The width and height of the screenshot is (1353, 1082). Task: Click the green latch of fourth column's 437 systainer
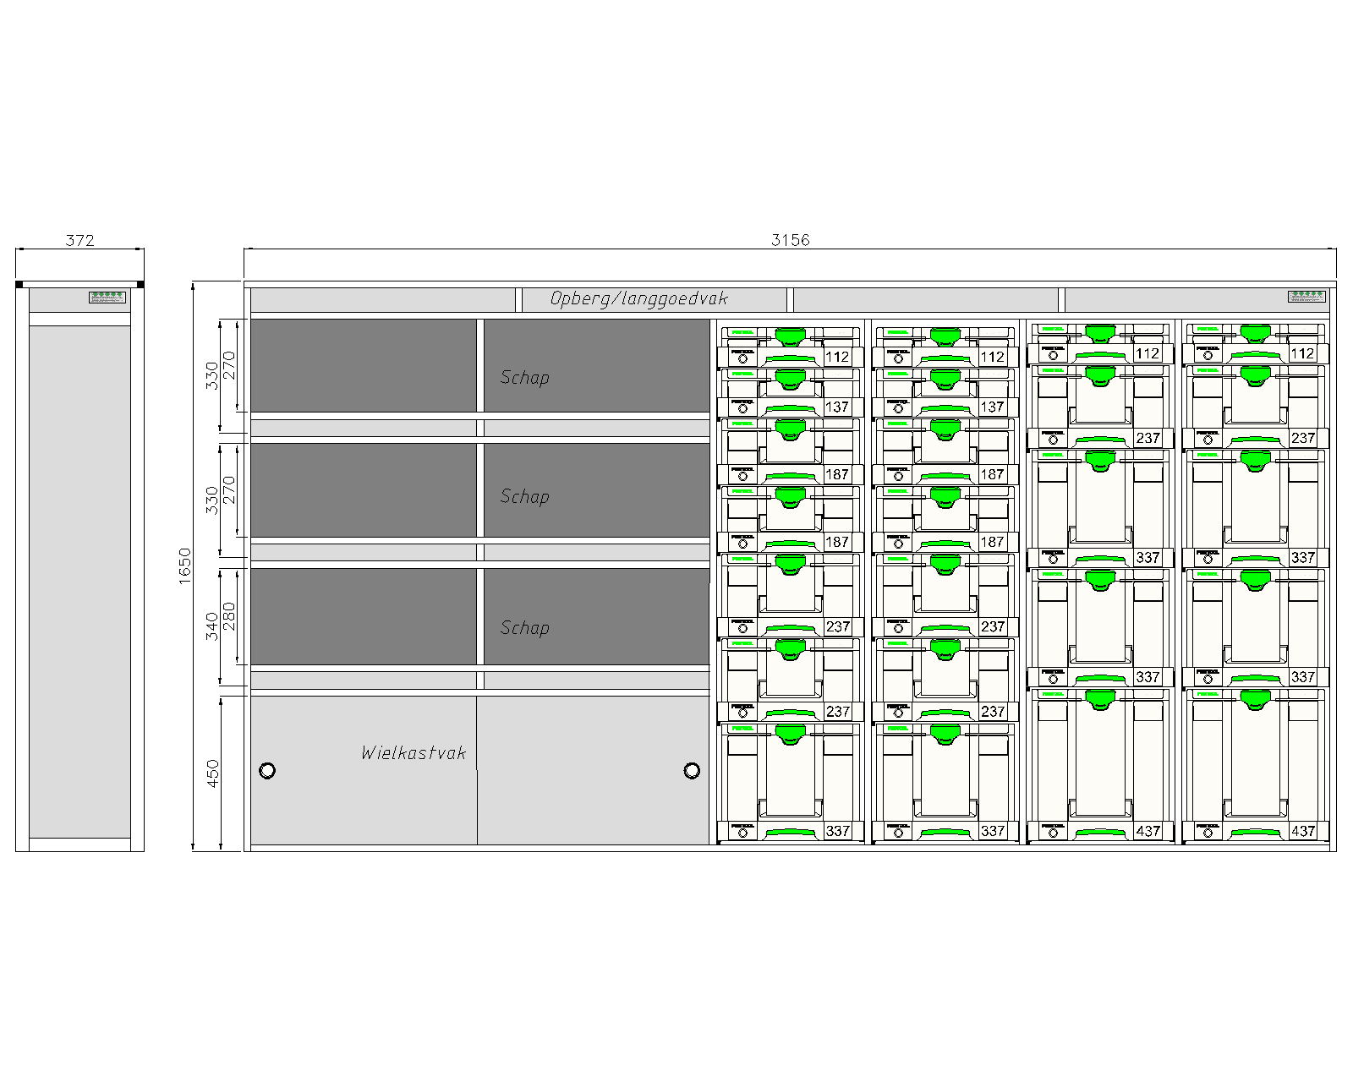pos(1255,699)
